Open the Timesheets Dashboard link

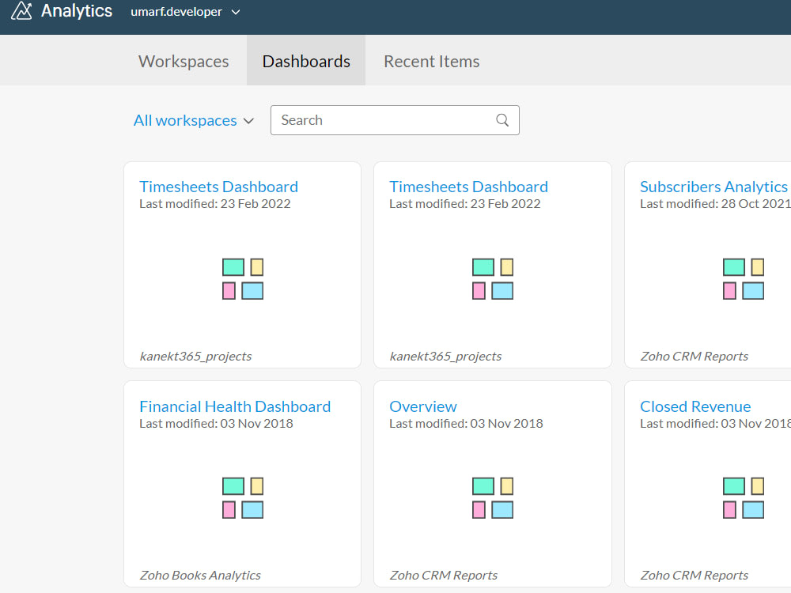[218, 187]
